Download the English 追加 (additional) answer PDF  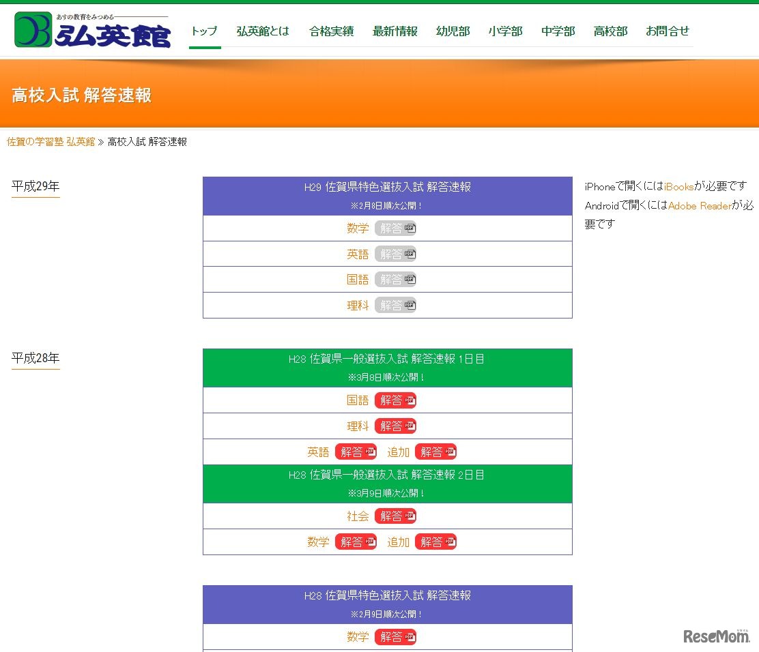tap(436, 451)
